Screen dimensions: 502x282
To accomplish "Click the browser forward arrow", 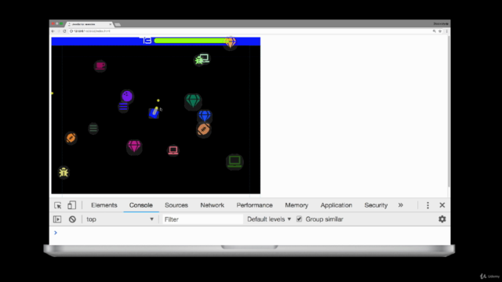I will 59,31.
